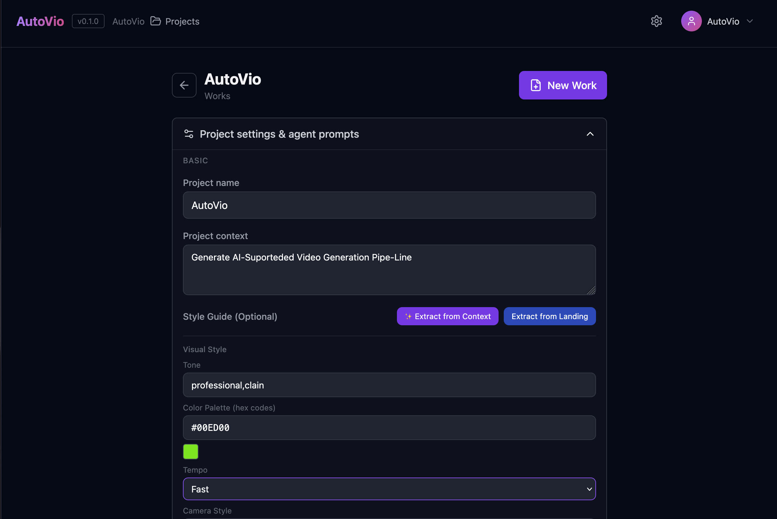Click the Project context text area
The height and width of the screenshot is (519, 777).
tap(389, 270)
